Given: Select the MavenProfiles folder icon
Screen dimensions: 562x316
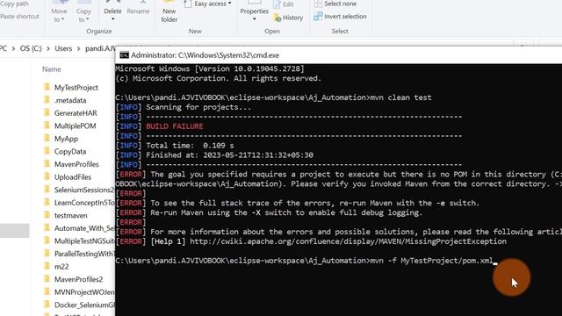Looking at the screenshot, I should click(x=47, y=164).
